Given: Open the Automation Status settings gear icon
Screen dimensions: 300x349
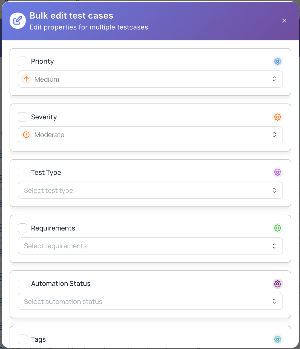Looking at the screenshot, I should point(277,284).
